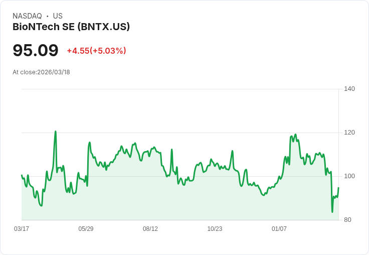The width and height of the screenshot is (369, 255).
Task: Click the 10/23 date axis label
Action: [215, 228]
